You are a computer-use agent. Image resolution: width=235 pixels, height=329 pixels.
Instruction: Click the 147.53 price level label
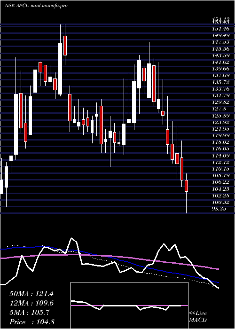pyautogui.click(x=221, y=42)
